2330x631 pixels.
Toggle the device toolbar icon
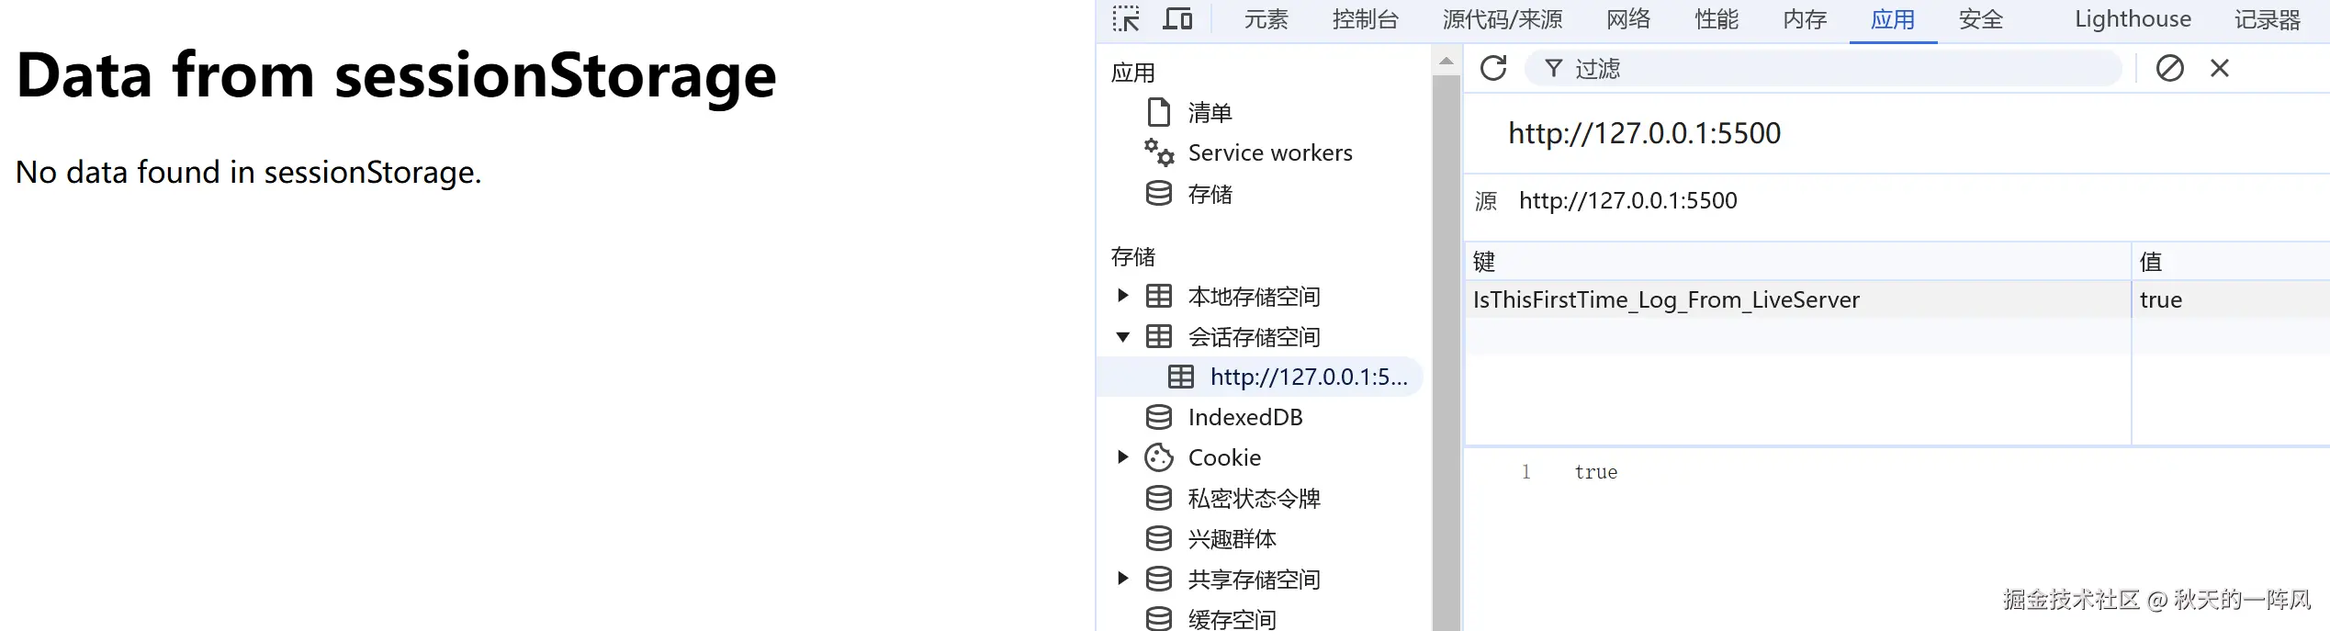click(1177, 19)
